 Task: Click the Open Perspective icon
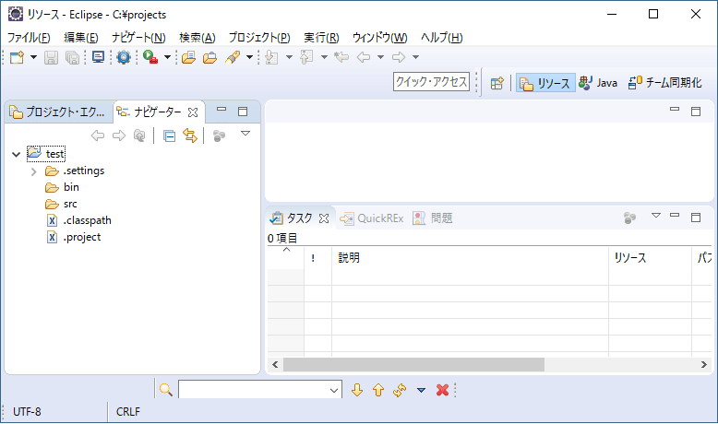[497, 83]
